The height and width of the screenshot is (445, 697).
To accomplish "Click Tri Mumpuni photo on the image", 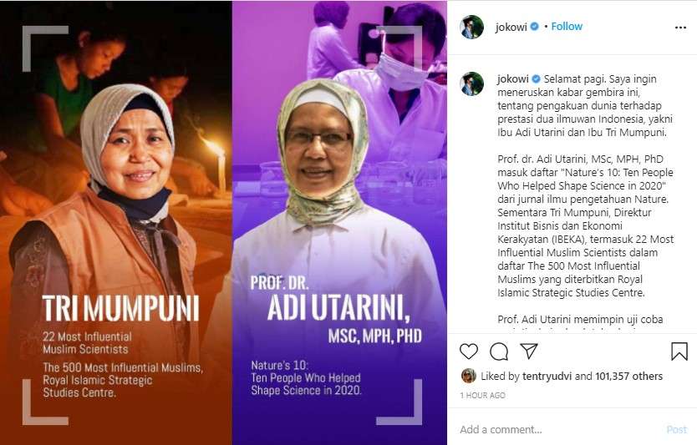I will (x=116, y=222).
